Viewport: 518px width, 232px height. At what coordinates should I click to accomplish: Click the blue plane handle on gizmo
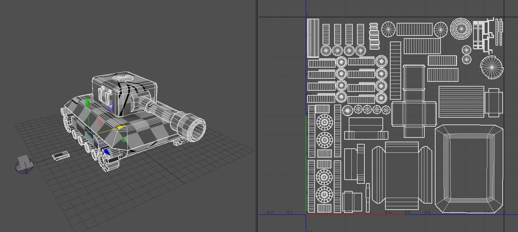(x=110, y=108)
